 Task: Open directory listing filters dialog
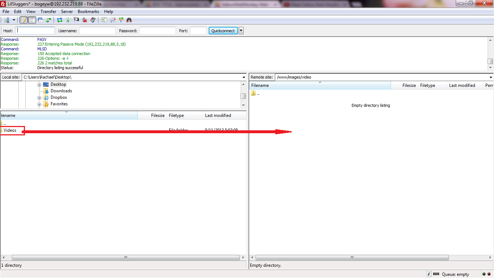tap(104, 20)
